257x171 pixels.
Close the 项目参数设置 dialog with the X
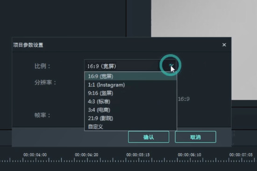point(224,45)
